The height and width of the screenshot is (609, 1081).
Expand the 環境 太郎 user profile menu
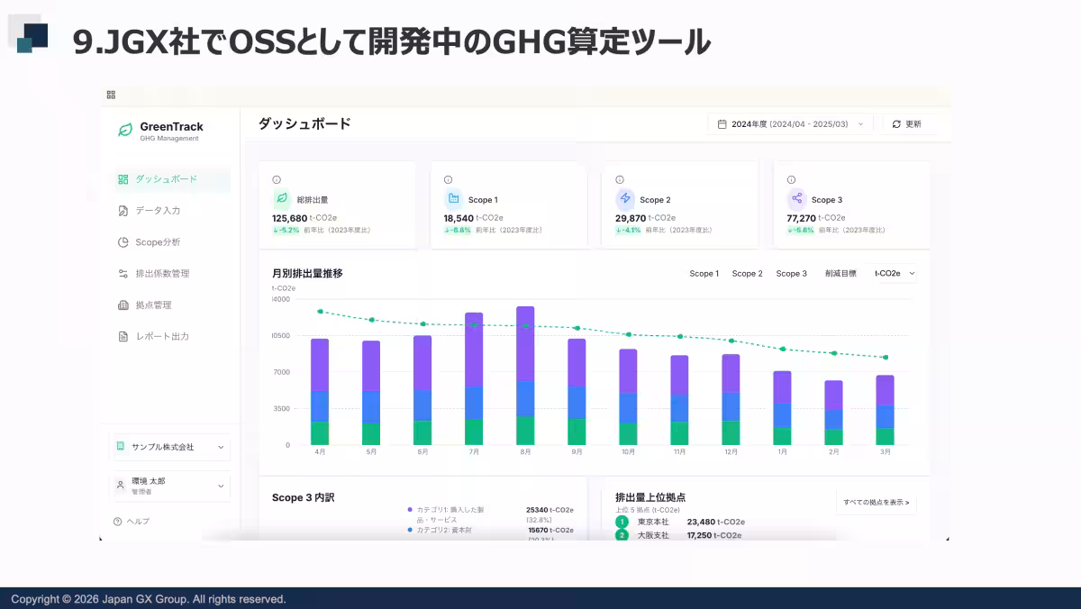coord(169,486)
